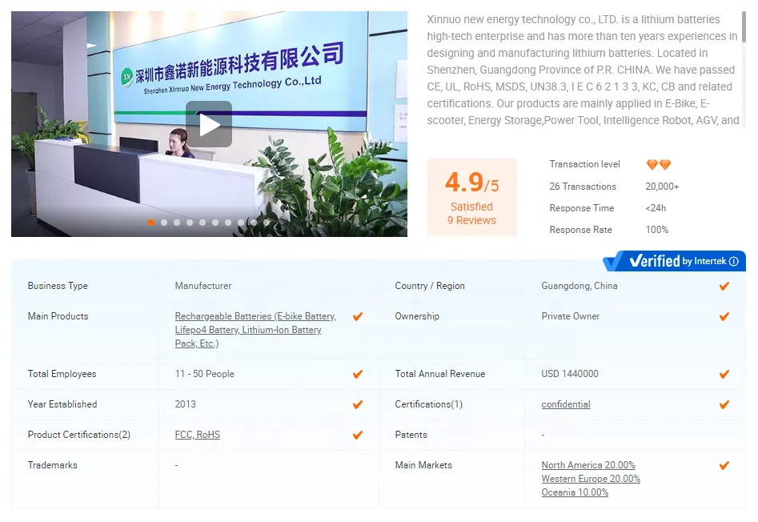Open North America 20.00% market link

[588, 465]
